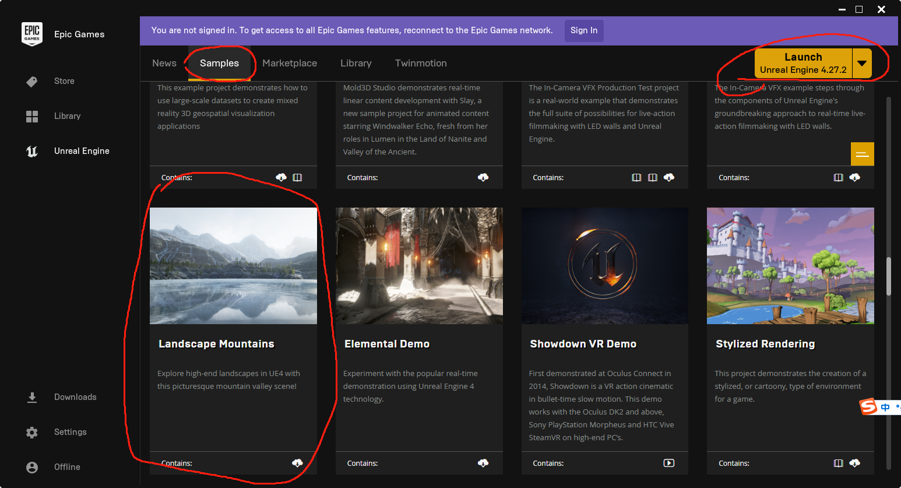Open the Marketplace tab

(290, 63)
